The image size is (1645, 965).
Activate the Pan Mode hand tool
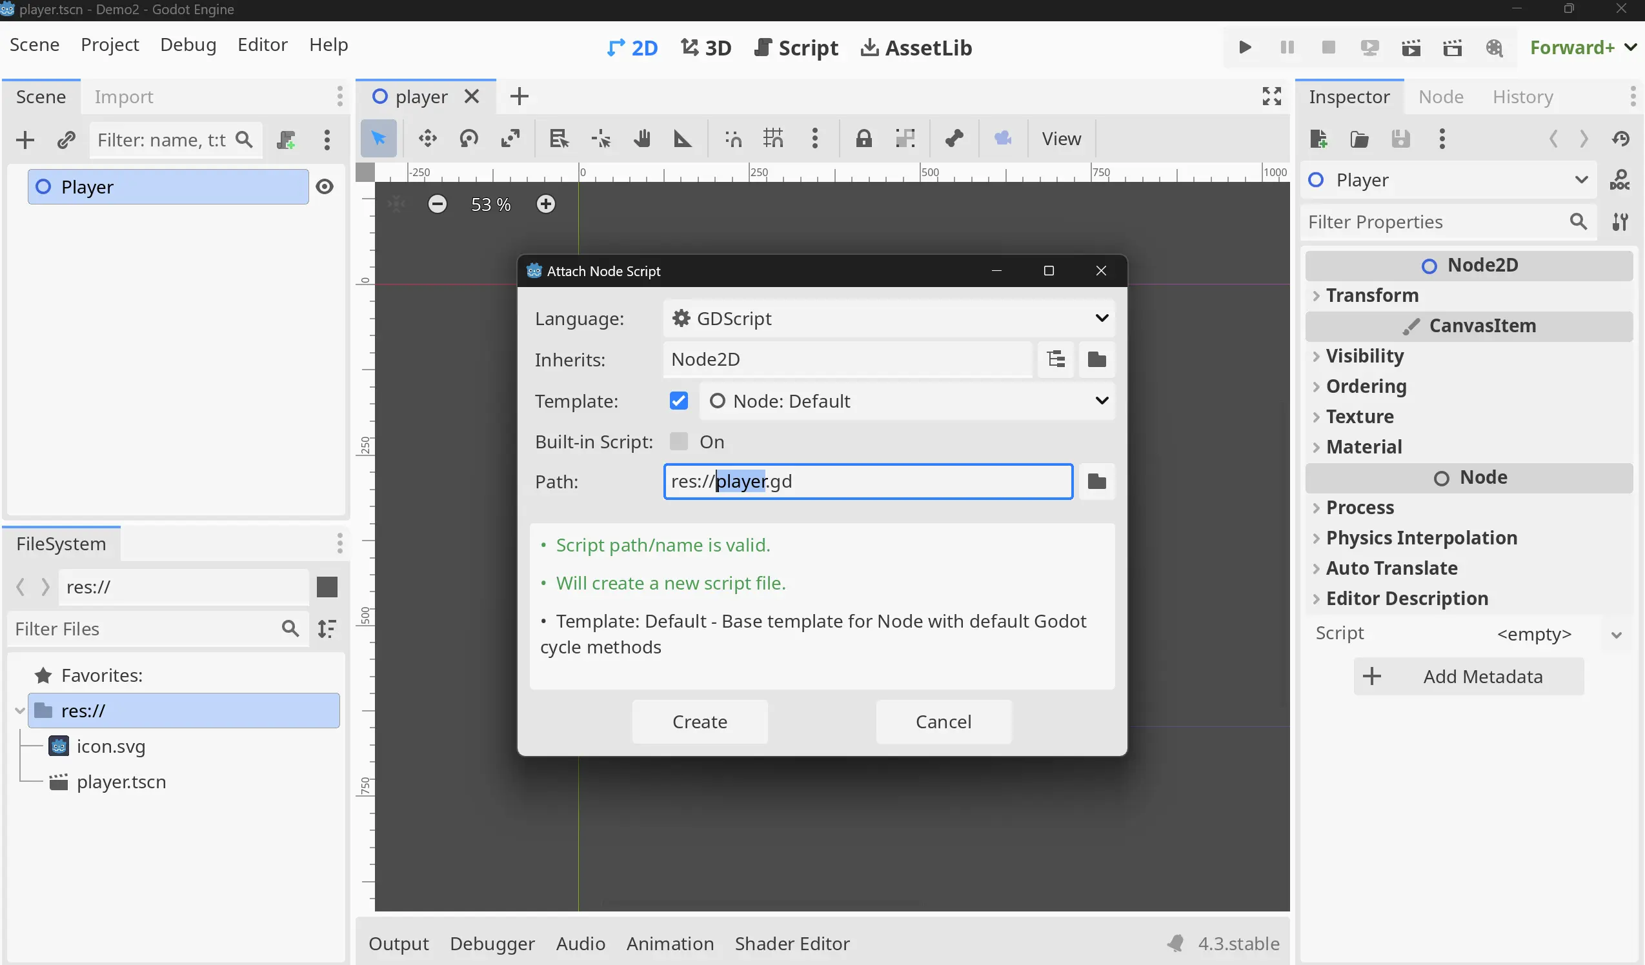641,138
